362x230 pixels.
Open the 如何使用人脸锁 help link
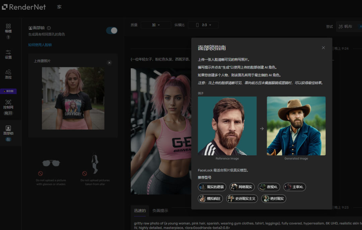40,45
